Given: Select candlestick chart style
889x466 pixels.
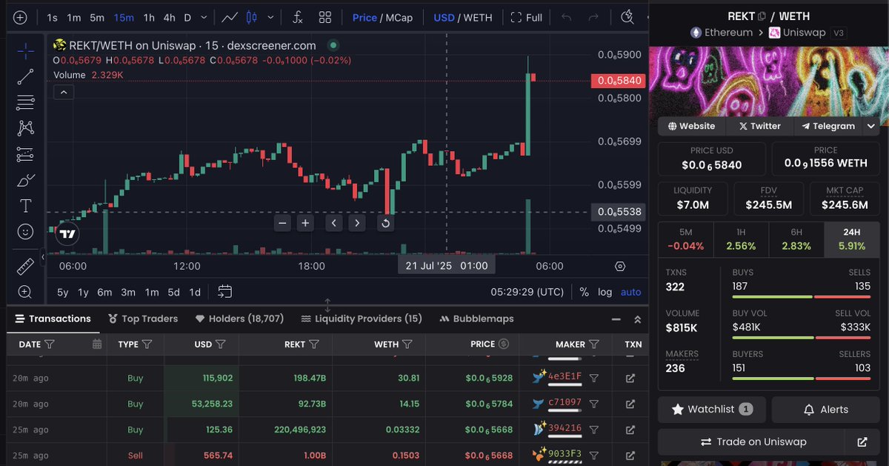Looking at the screenshot, I should pos(250,17).
